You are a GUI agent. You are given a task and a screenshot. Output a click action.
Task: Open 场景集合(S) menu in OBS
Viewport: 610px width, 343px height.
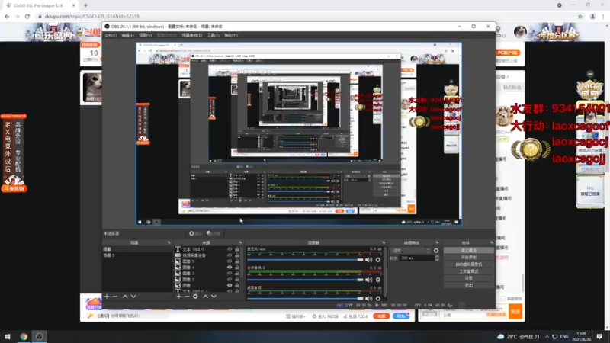click(192, 35)
